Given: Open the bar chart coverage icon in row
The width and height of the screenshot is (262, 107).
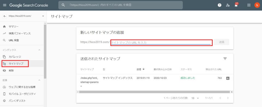Looking at the screenshot, I should (228, 78).
